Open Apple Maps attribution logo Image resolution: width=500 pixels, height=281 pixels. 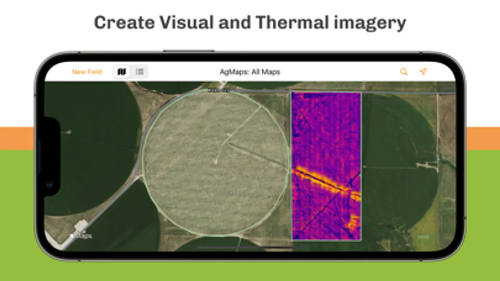(x=81, y=236)
